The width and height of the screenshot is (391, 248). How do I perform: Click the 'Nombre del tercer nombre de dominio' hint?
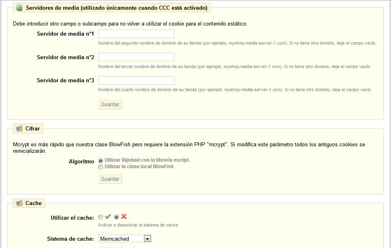[x=234, y=66]
